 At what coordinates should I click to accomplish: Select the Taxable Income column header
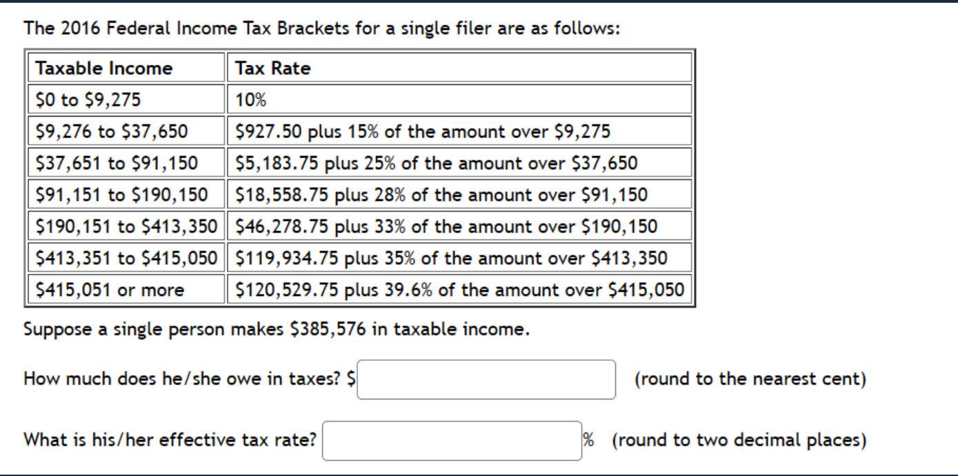coord(126,68)
